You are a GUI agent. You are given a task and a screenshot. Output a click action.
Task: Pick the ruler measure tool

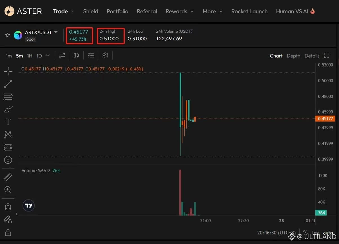pyautogui.click(x=8, y=177)
